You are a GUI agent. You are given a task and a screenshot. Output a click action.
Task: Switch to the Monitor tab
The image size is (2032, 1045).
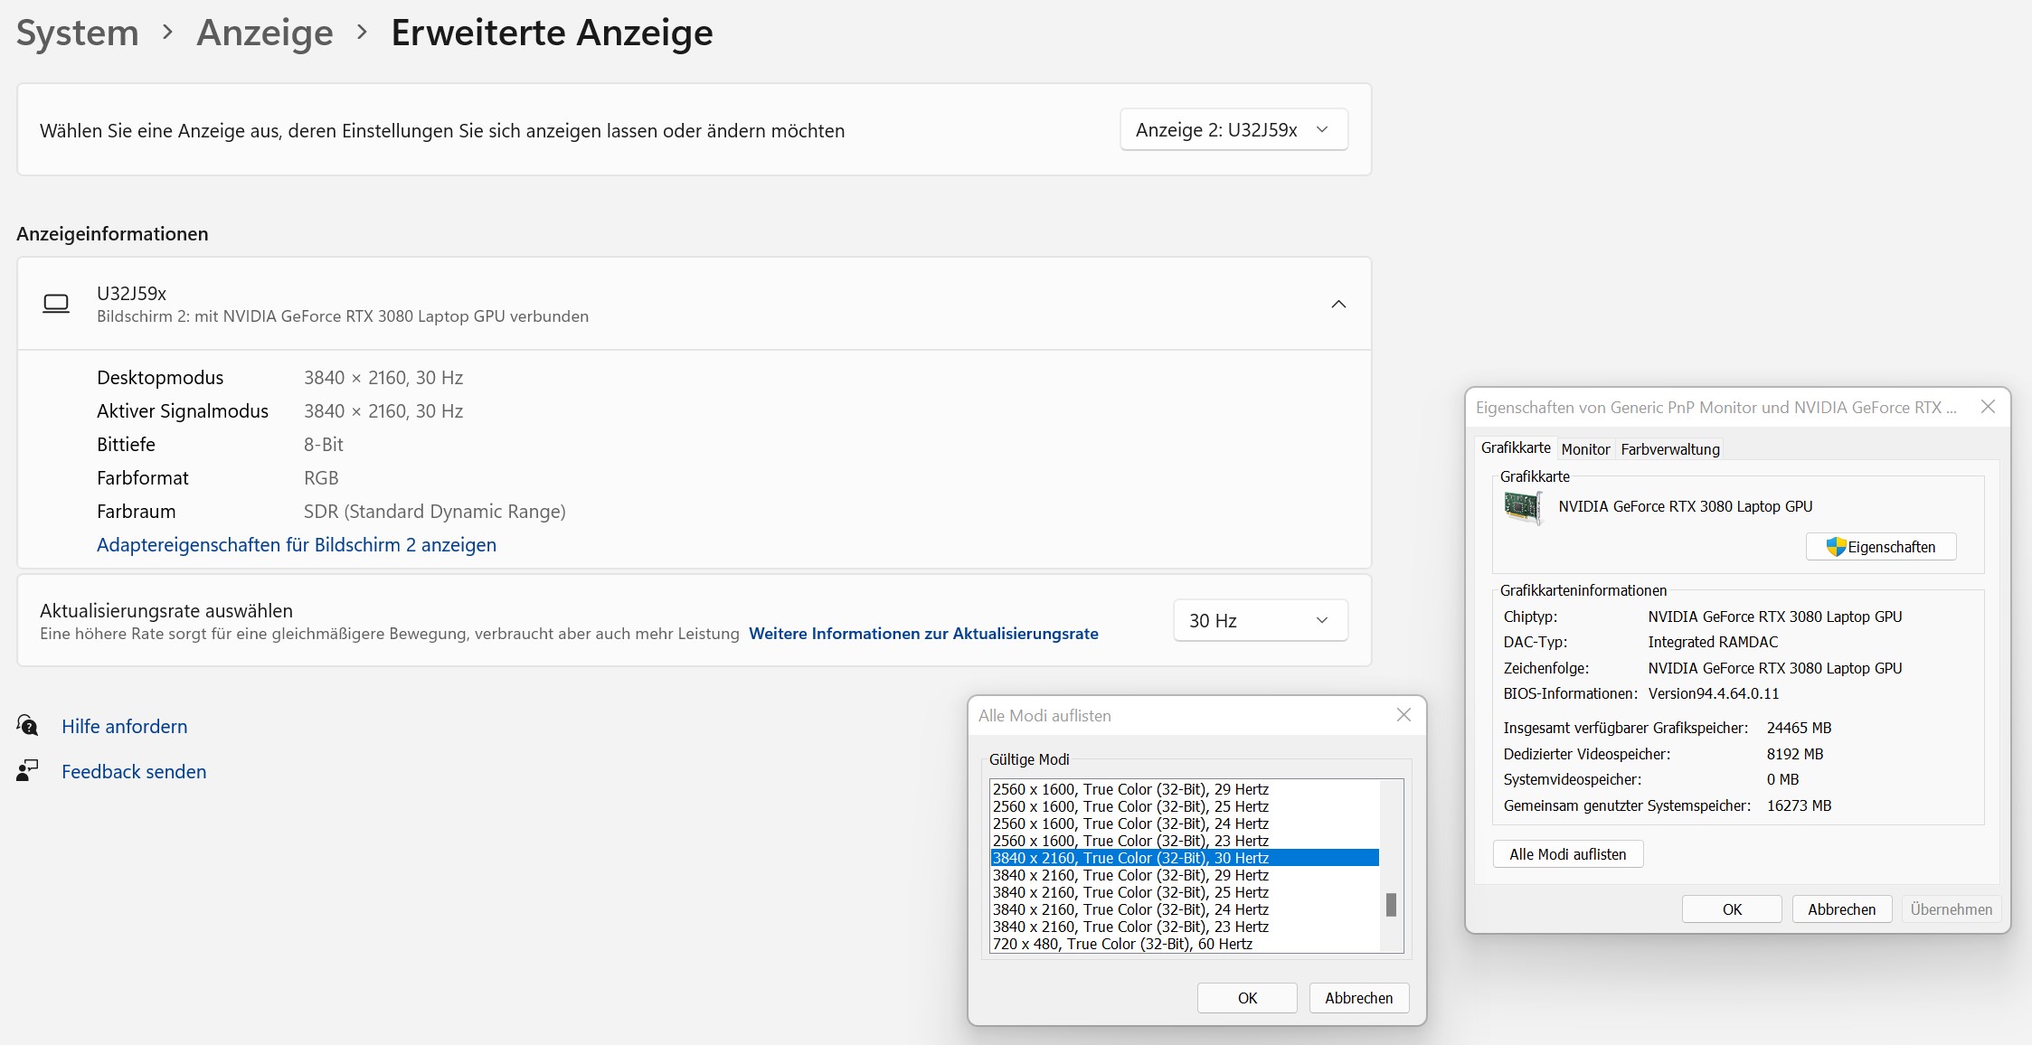[1585, 449]
